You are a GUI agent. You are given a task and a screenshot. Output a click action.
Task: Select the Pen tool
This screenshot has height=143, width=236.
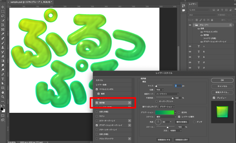3,74
